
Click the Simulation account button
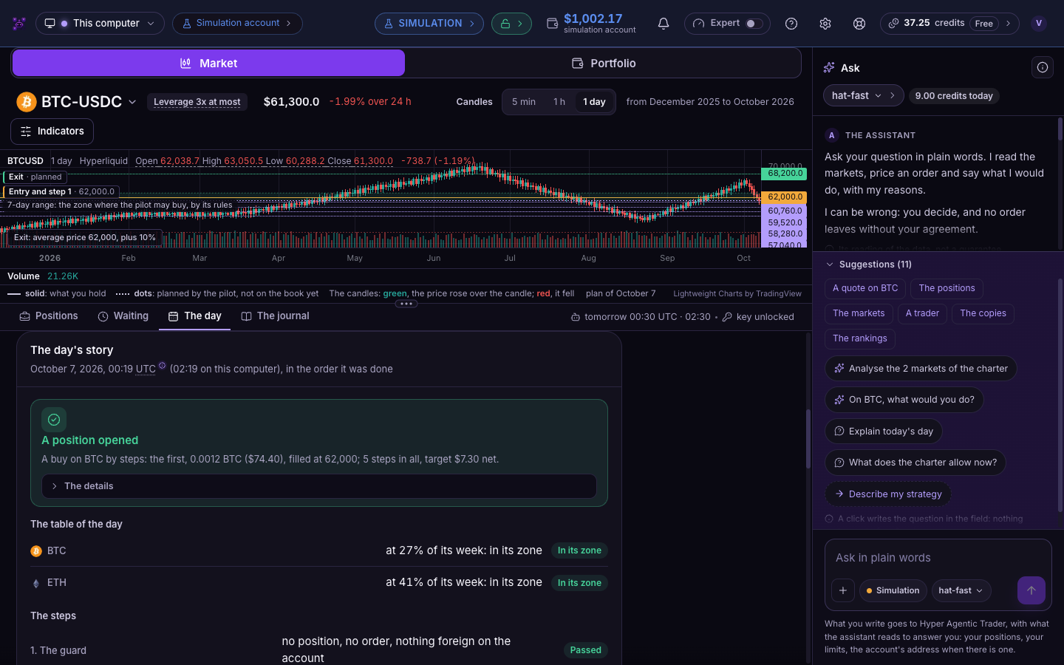[237, 24]
